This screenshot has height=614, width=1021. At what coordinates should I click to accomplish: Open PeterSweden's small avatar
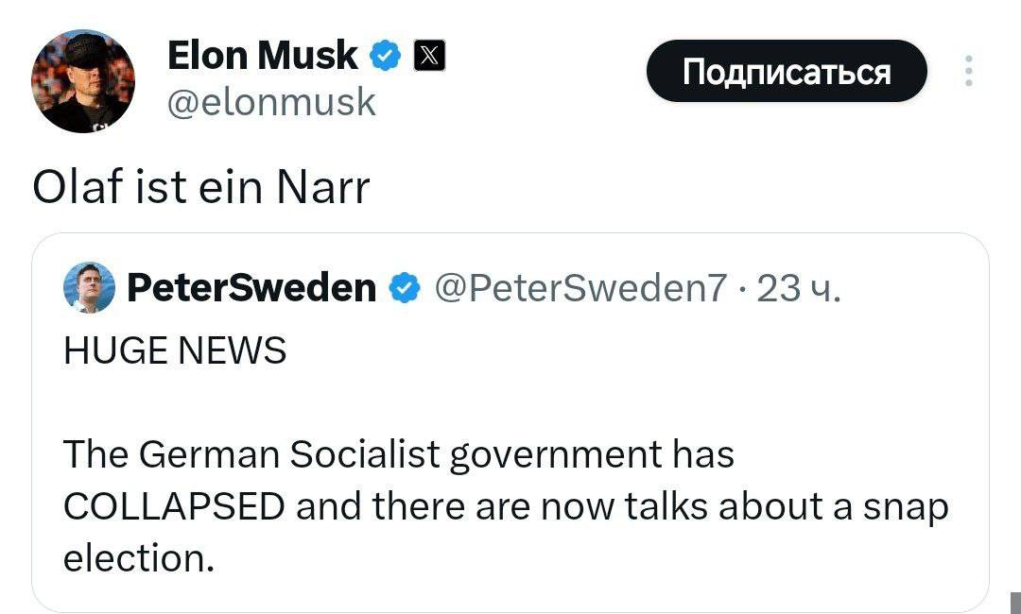point(89,287)
